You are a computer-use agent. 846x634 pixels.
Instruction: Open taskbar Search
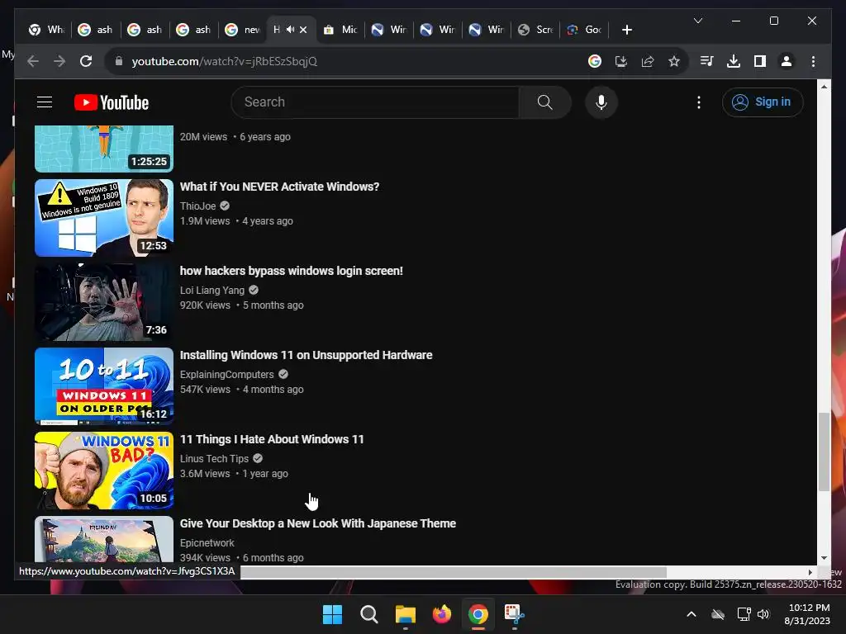(369, 614)
